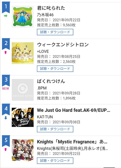
Task: Click the placeholder ORICON NEWS disc image
Action: [23, 90]
